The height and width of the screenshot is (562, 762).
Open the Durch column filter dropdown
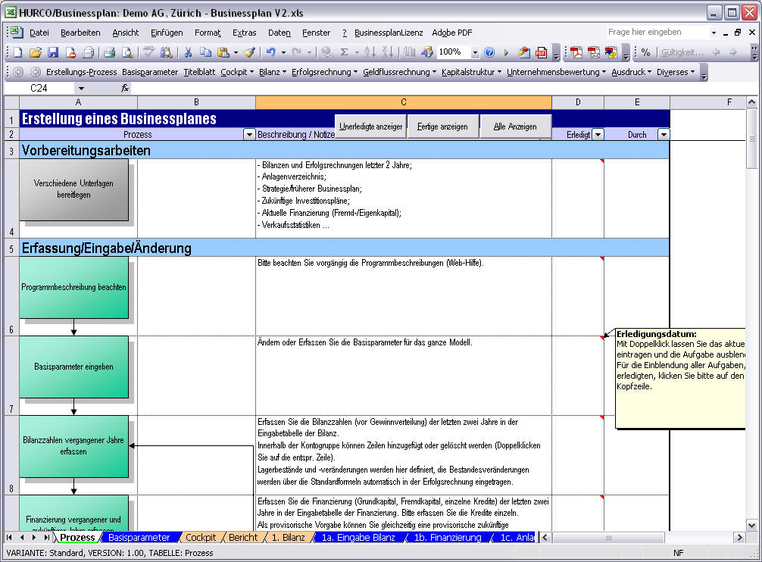tap(664, 134)
